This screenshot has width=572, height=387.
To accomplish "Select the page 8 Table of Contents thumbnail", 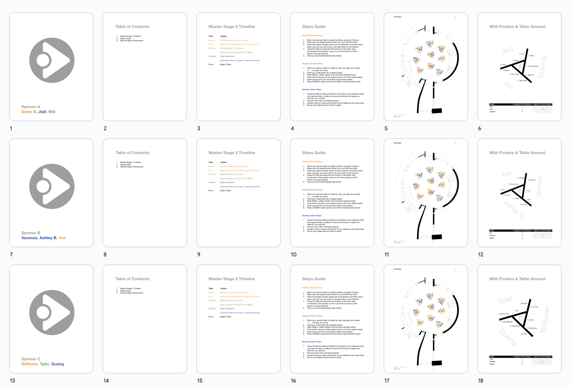I will coord(145,193).
